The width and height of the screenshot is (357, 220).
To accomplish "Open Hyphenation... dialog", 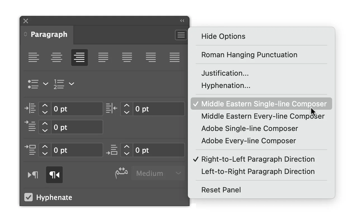I will 226,85.
